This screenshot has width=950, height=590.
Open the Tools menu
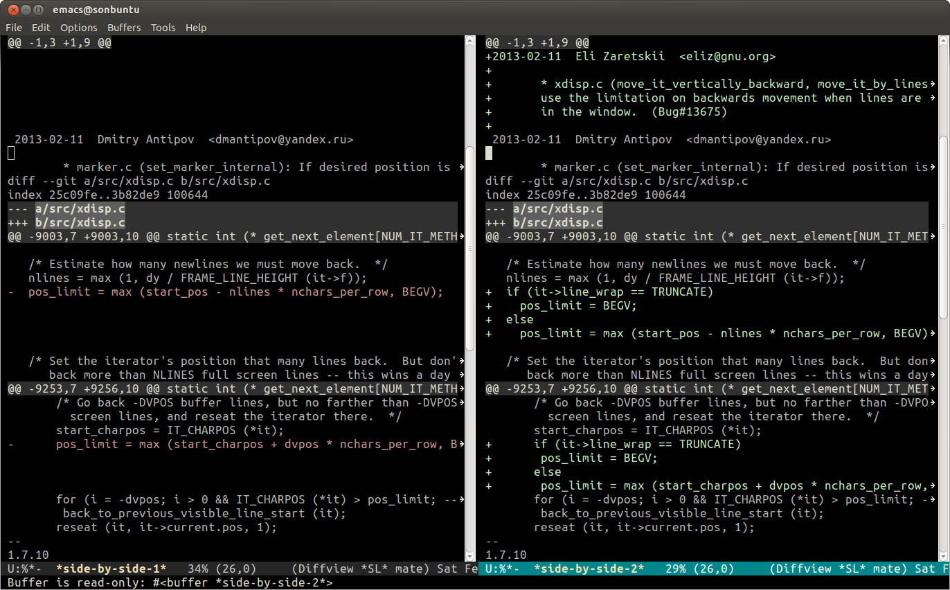pos(163,28)
